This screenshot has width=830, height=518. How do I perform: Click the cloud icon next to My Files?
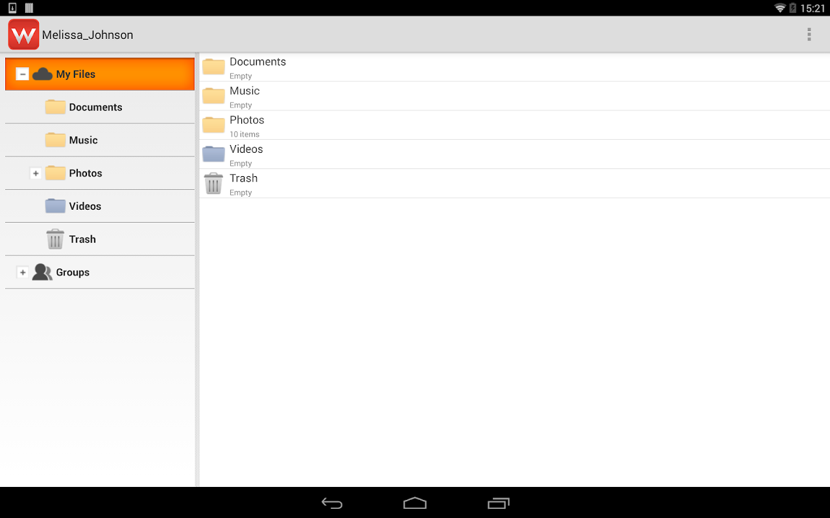[41, 74]
